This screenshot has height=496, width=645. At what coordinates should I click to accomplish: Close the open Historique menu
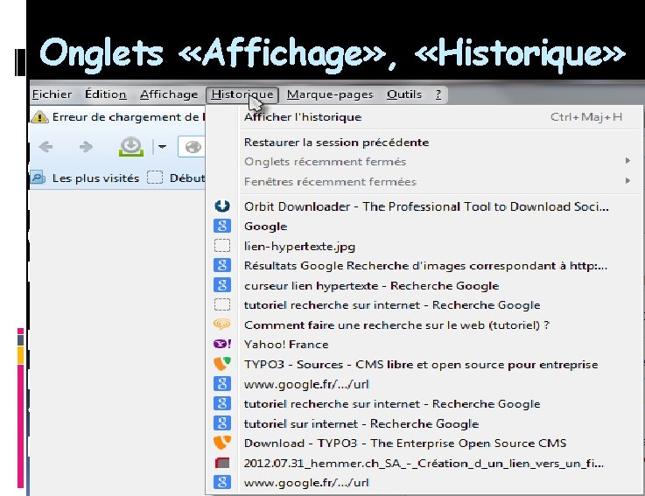[242, 94]
